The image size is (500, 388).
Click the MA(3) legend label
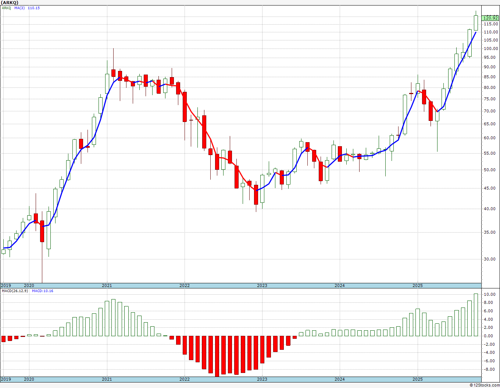19,8
